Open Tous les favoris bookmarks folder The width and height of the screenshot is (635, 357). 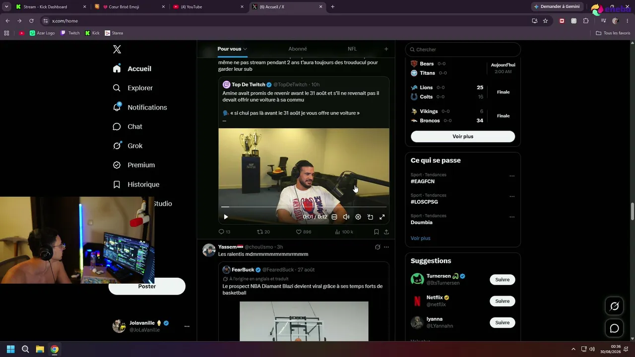click(x=613, y=33)
